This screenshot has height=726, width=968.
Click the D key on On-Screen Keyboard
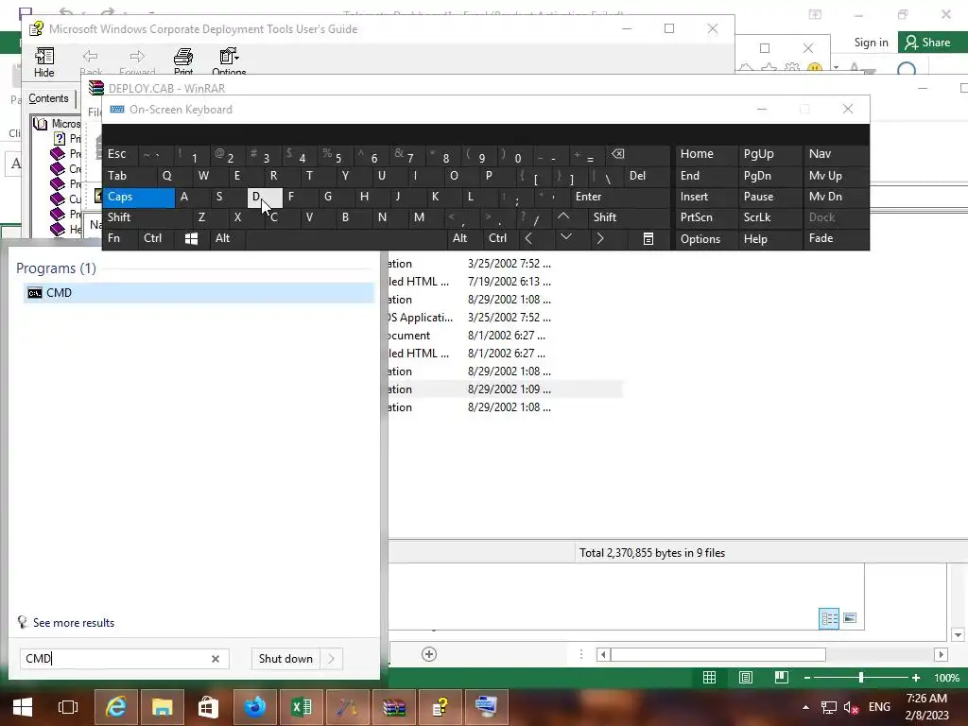[265, 197]
